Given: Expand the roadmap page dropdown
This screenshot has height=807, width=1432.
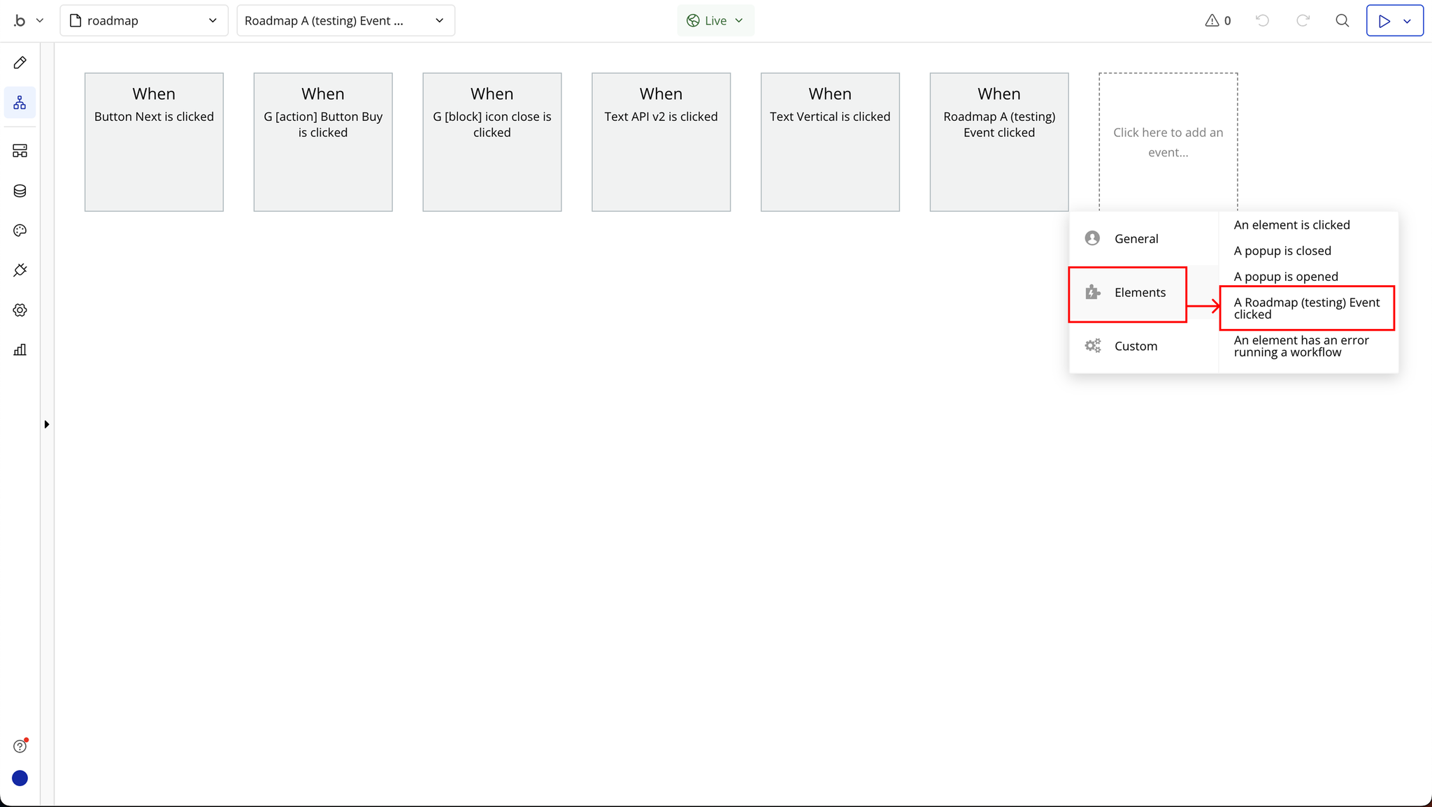Looking at the screenshot, I should [144, 20].
